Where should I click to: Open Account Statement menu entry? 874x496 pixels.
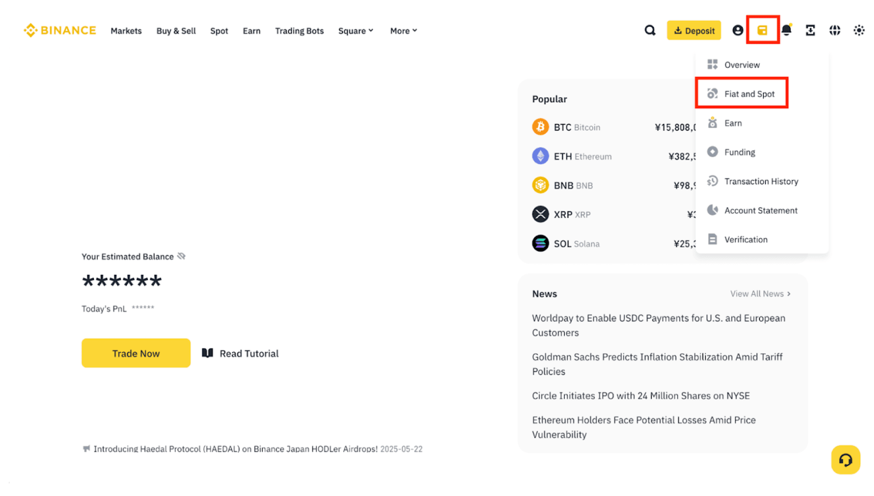(762, 210)
